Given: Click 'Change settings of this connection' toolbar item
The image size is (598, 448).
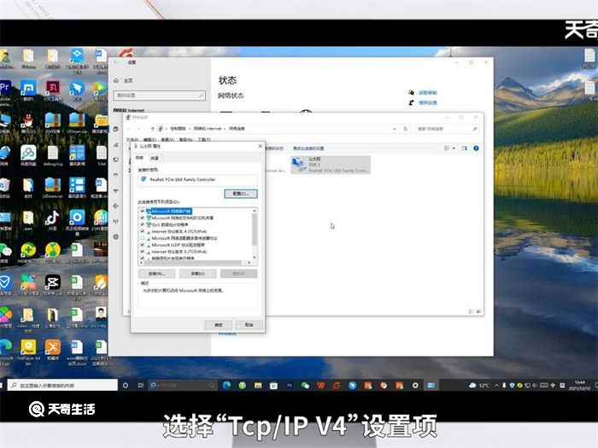Looking at the screenshot, I should [x=308, y=148].
